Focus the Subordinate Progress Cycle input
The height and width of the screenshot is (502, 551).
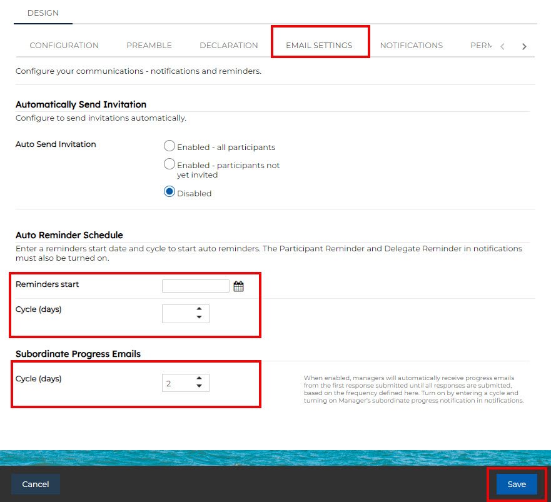point(178,383)
